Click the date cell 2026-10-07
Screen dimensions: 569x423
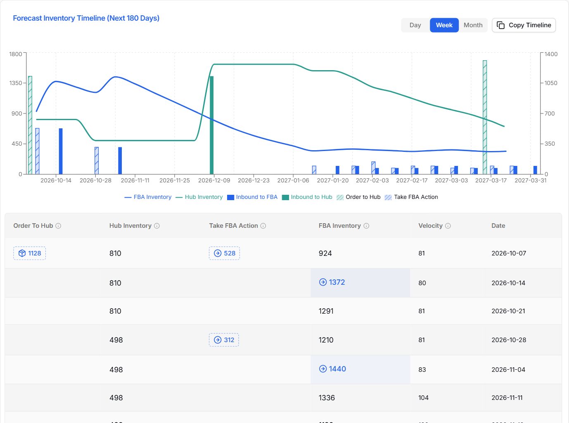click(x=509, y=253)
